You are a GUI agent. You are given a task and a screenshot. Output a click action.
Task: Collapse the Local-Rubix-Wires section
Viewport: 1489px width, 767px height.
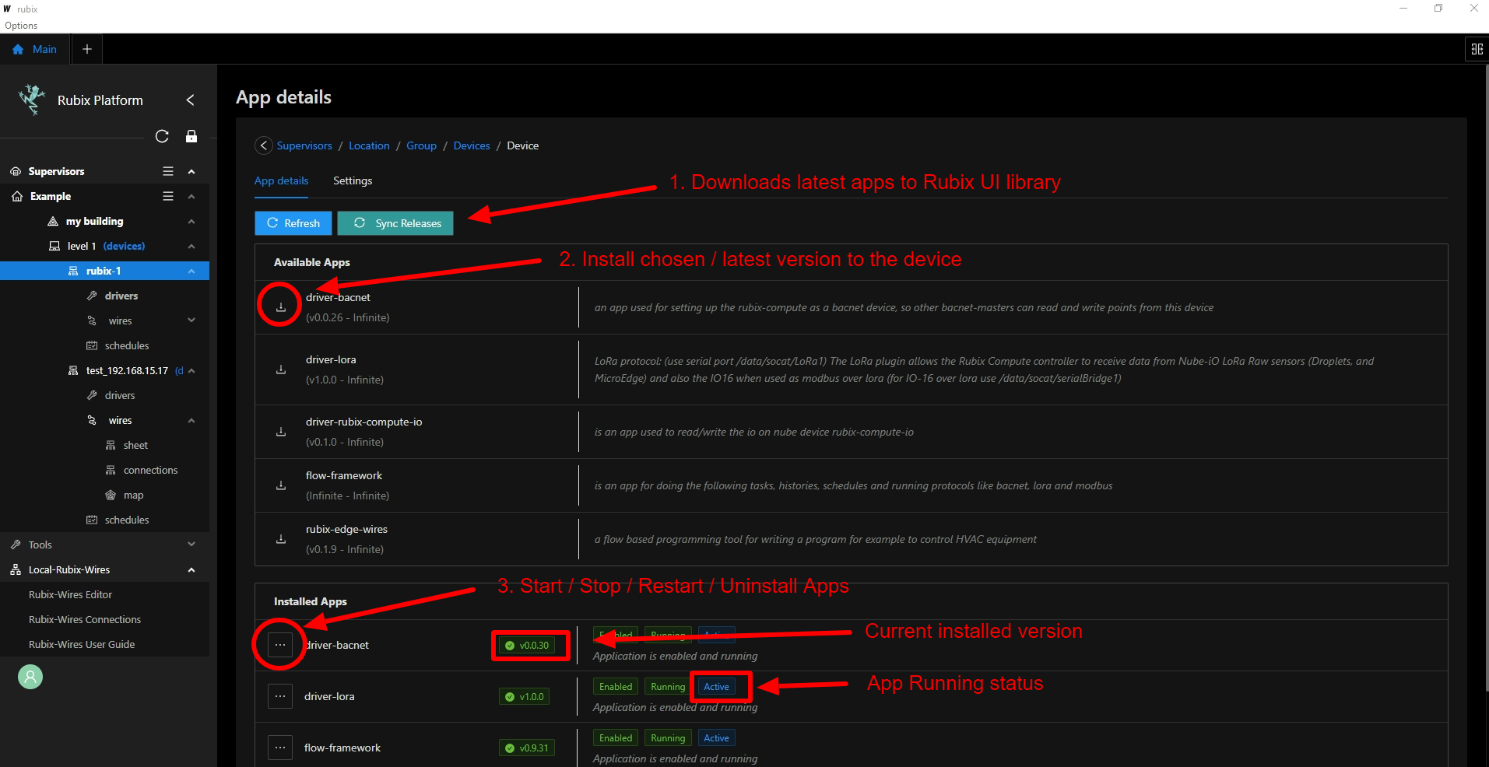[x=191, y=569]
